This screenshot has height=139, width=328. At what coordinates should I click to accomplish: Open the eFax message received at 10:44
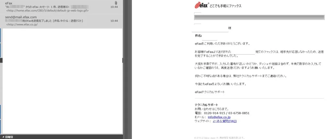pyautogui.click(x=61, y=7)
